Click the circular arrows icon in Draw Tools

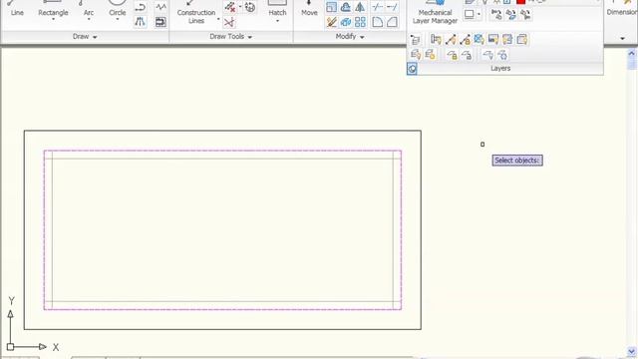[250, 7]
